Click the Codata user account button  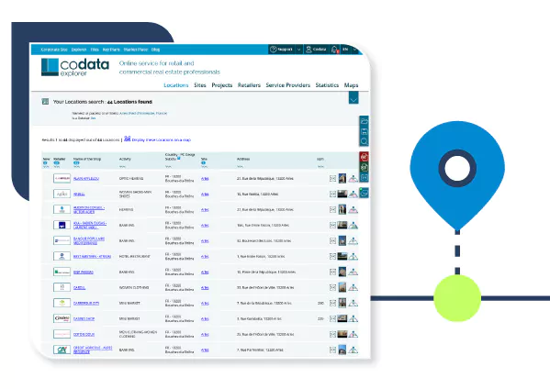point(316,50)
